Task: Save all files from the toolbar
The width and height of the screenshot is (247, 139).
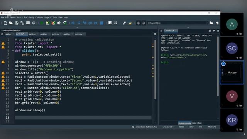Action: pos(22,23)
